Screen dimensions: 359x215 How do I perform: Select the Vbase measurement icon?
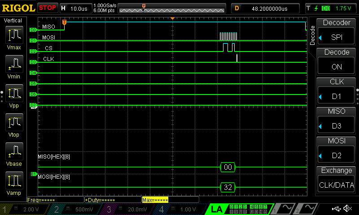[x=14, y=151]
